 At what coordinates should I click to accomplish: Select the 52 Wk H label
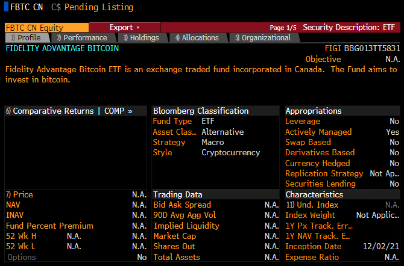(21, 236)
